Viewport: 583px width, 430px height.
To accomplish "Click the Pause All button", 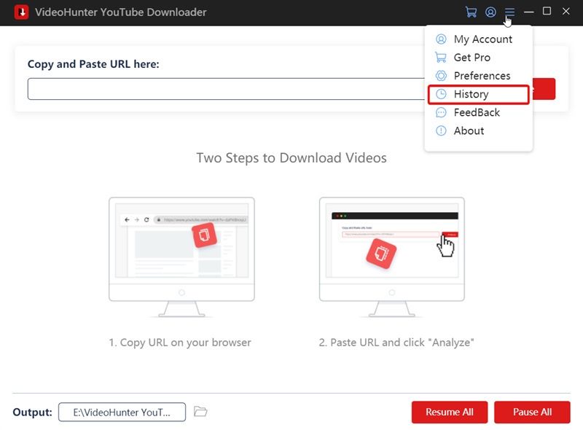I will [x=532, y=412].
